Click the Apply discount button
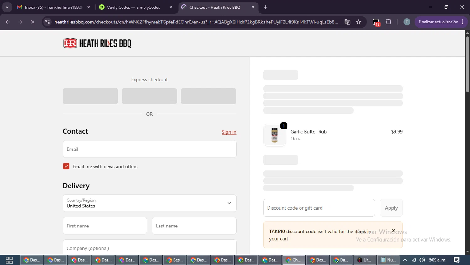 (391, 208)
